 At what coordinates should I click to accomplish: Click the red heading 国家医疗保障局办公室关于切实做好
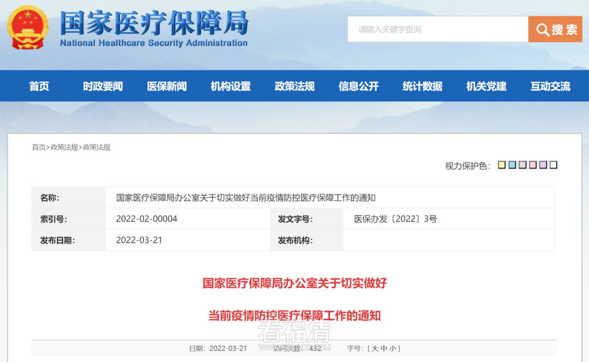point(294,283)
